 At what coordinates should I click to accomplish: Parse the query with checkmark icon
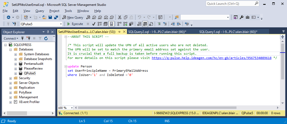(94, 24)
